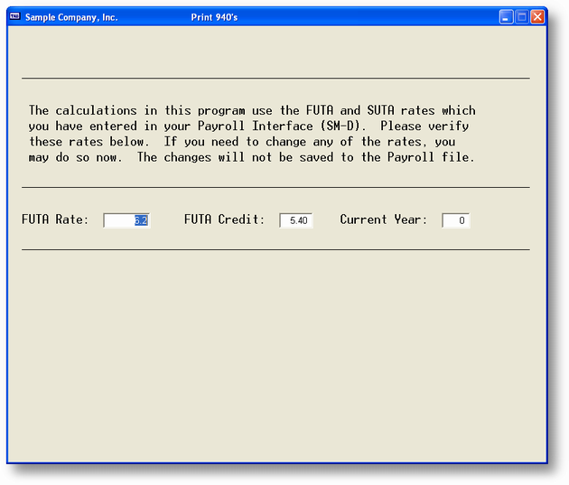Screen dimensions: 569x485
Task: Maximize the Print 940's window
Action: point(521,17)
